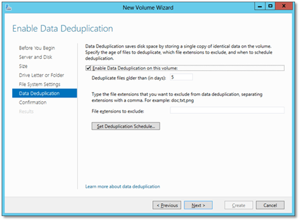The image size is (300, 221).
Task: Select Server and Disk step
Action: tap(36, 57)
